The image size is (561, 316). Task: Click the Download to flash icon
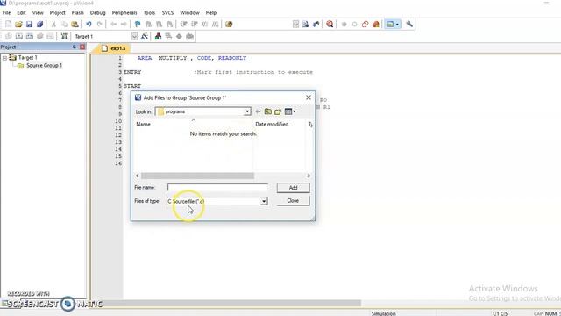point(64,37)
